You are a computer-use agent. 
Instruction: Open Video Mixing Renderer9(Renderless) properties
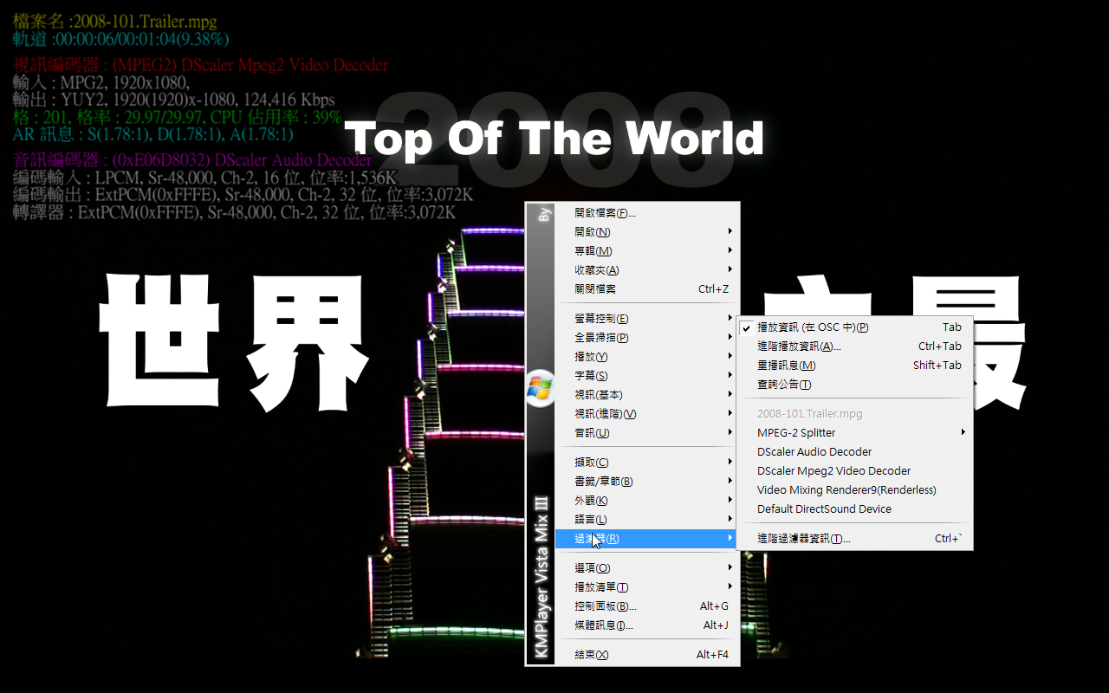click(x=846, y=490)
